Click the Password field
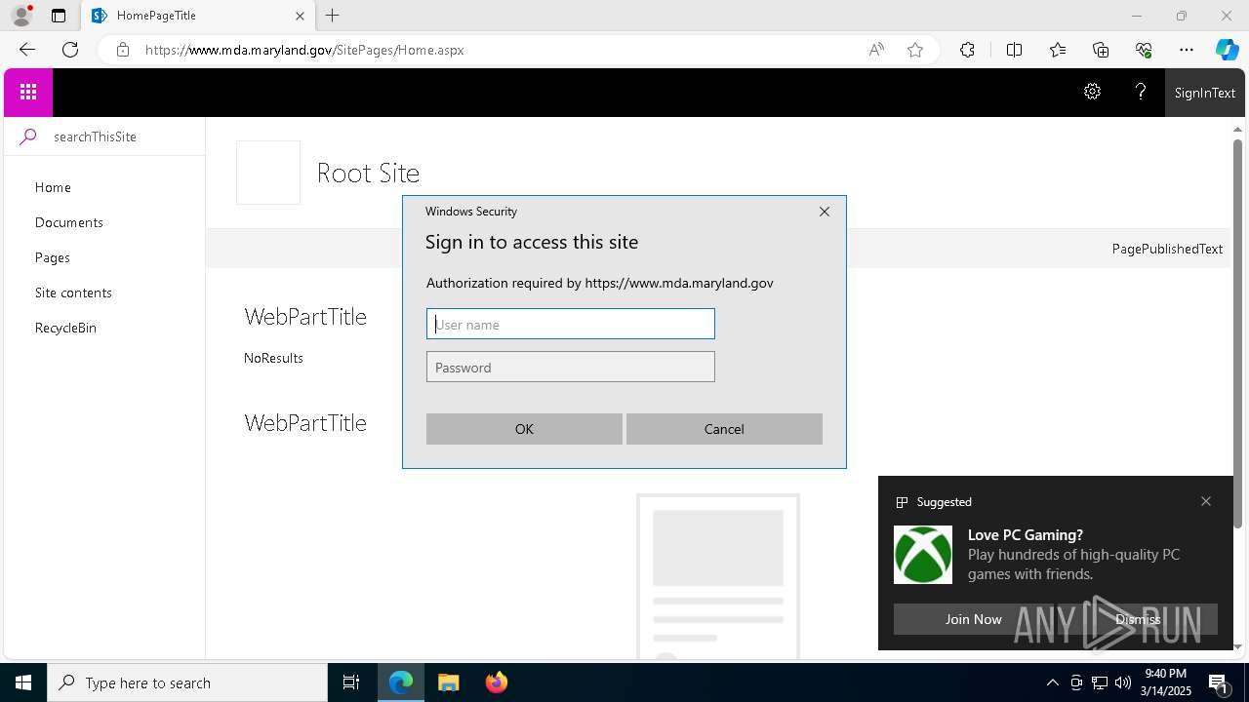Viewport: 1249px width, 702px height. (x=571, y=367)
